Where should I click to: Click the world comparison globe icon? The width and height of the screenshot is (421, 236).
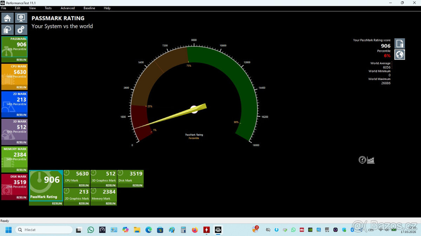coord(400,55)
